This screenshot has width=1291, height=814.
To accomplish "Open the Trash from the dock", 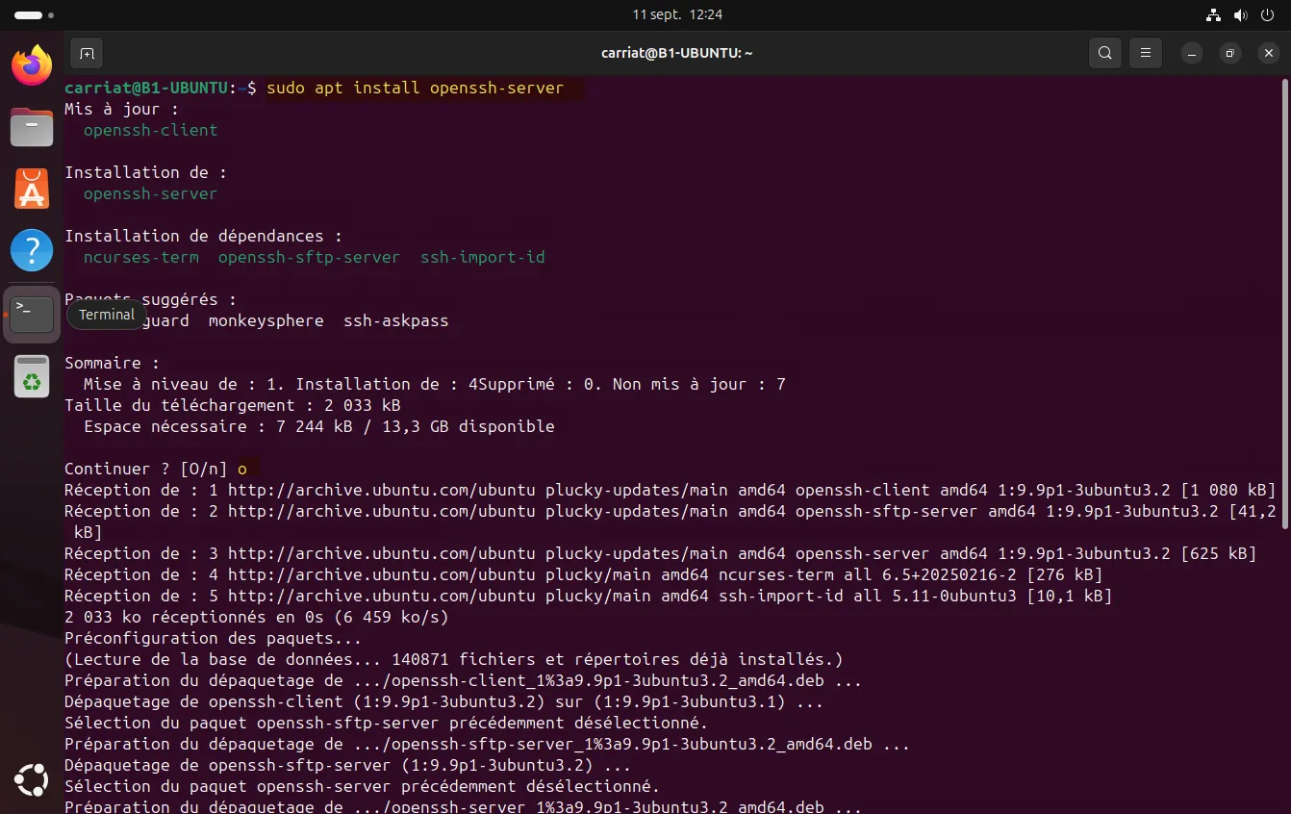I will tap(32, 376).
